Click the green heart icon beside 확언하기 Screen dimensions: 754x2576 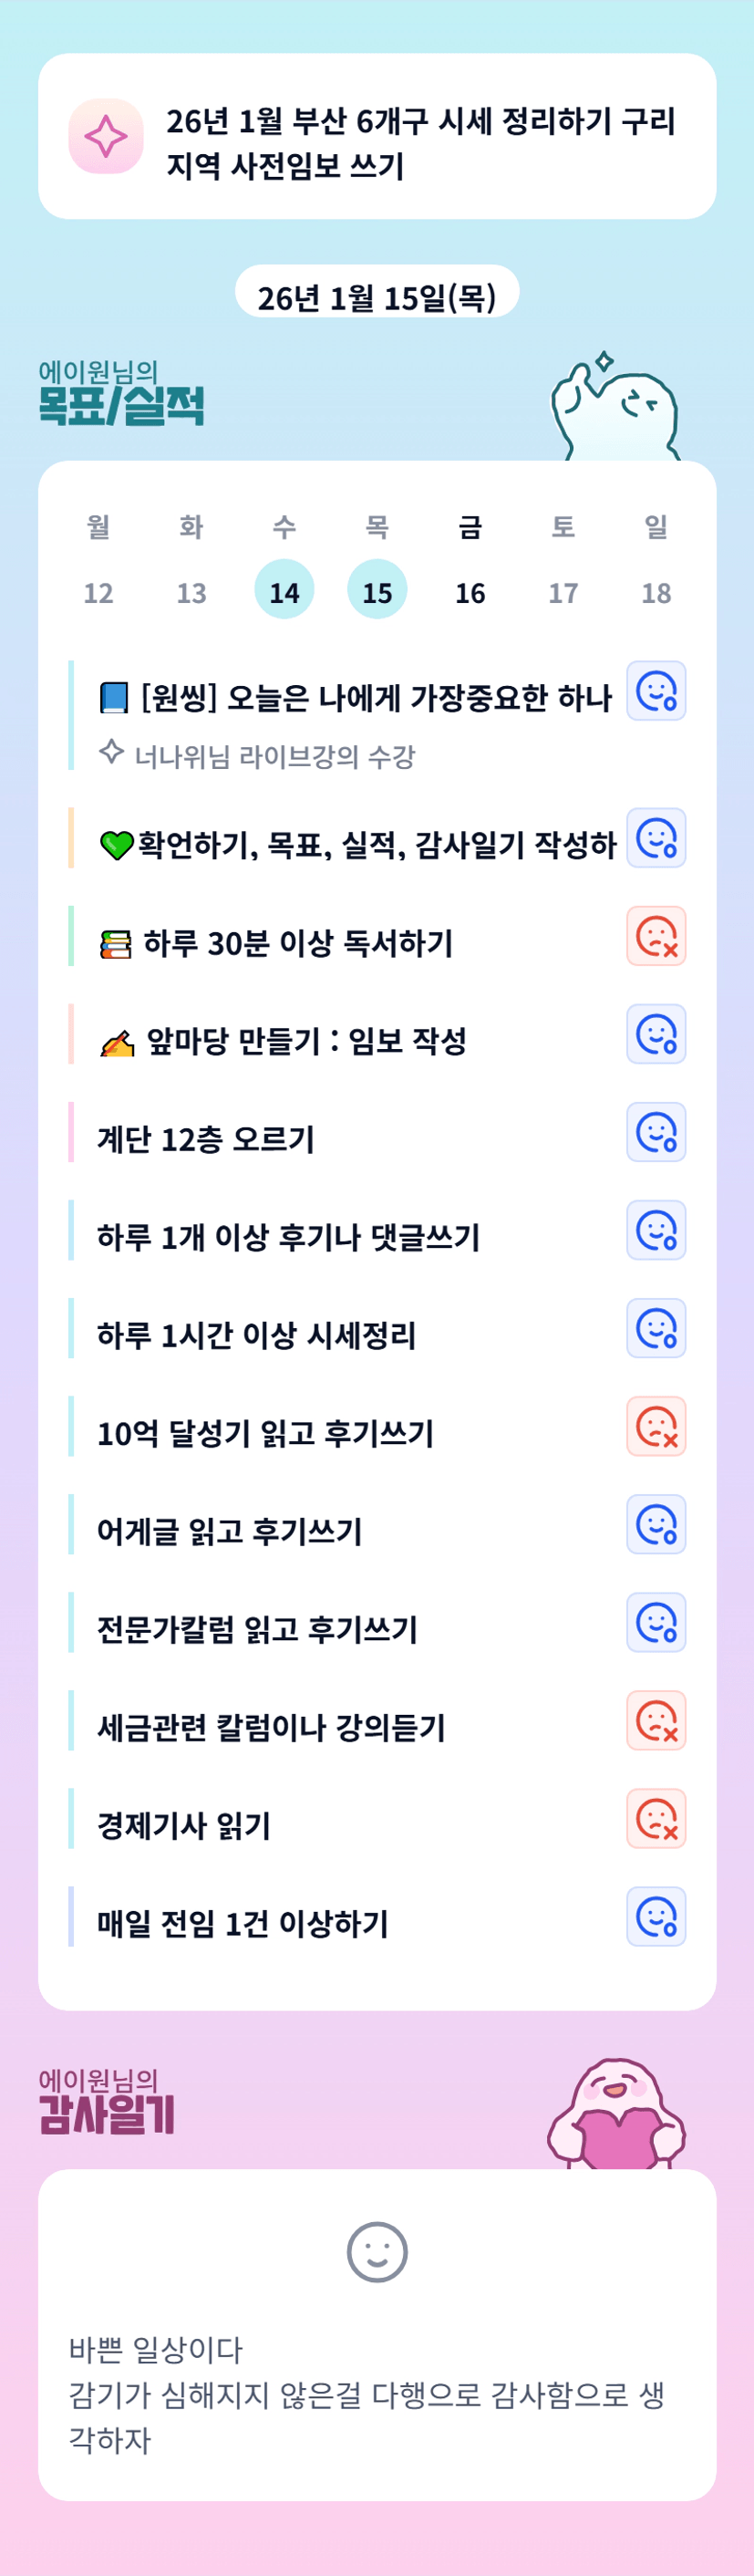pyautogui.click(x=116, y=845)
